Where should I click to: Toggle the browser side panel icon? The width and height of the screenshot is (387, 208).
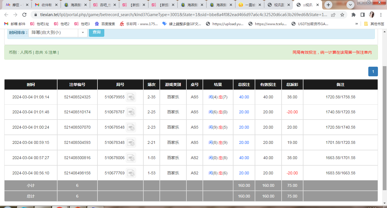(x=362, y=15)
